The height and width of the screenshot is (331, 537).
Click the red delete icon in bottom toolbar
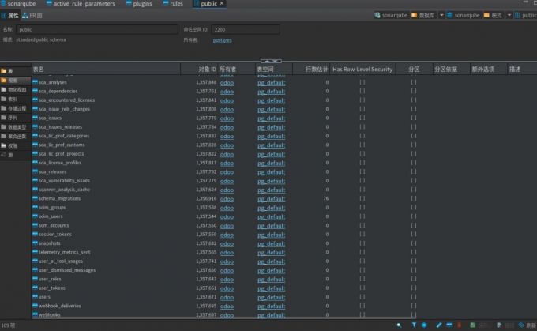click(460, 325)
